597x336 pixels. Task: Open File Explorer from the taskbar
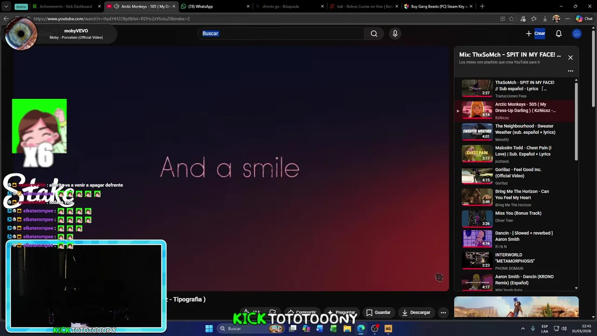pos(347,329)
